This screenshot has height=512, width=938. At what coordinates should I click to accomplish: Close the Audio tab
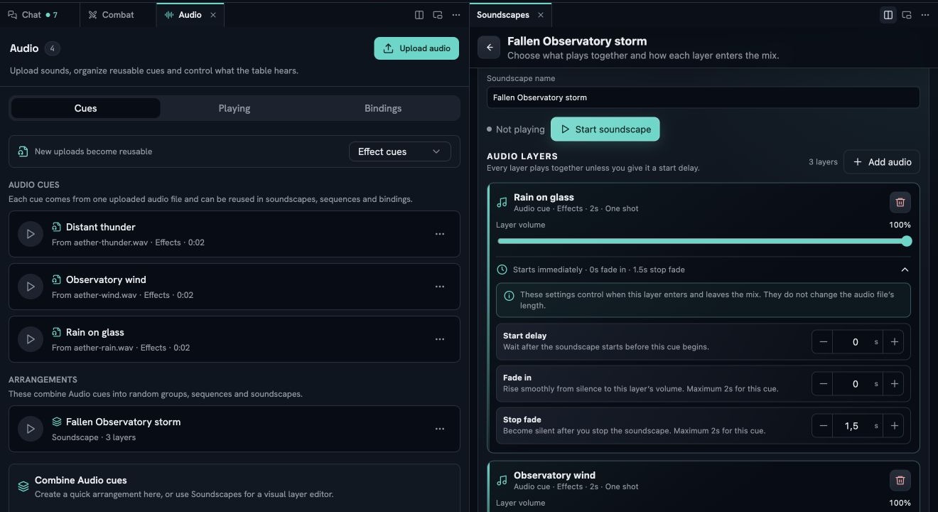(x=213, y=15)
